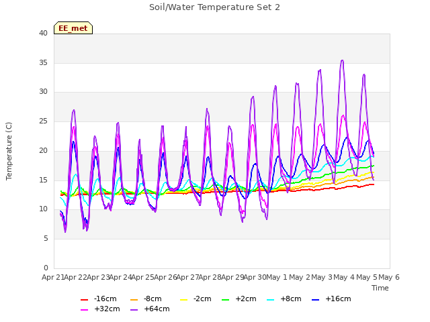Click the Apr 30 x-axis tick label
Viewport: 430px width, 322px height.
pos(255,277)
